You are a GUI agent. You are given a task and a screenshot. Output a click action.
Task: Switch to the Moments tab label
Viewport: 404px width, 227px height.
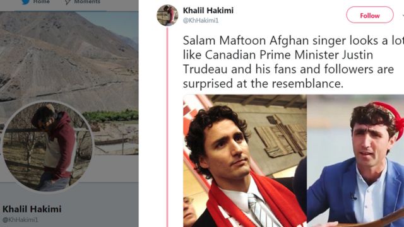click(87, 2)
